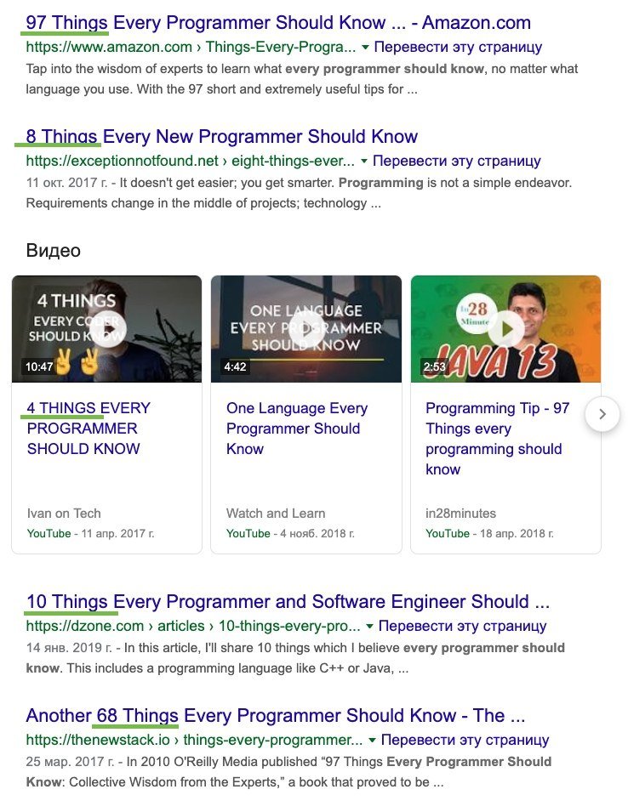Translate the Amazon result page
This screenshot has width=628, height=812.
458,47
